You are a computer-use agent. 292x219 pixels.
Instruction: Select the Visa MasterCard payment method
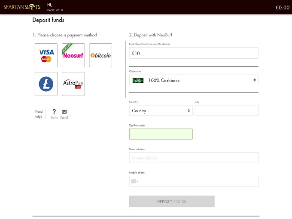point(46,55)
